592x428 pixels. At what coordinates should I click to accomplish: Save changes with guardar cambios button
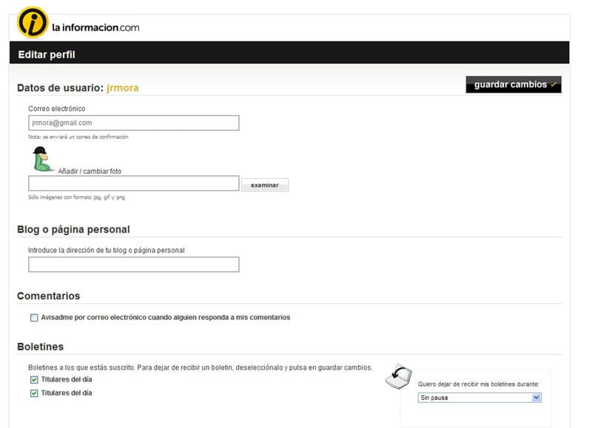click(x=514, y=84)
